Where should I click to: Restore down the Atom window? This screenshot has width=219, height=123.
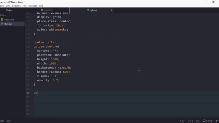[213, 2]
